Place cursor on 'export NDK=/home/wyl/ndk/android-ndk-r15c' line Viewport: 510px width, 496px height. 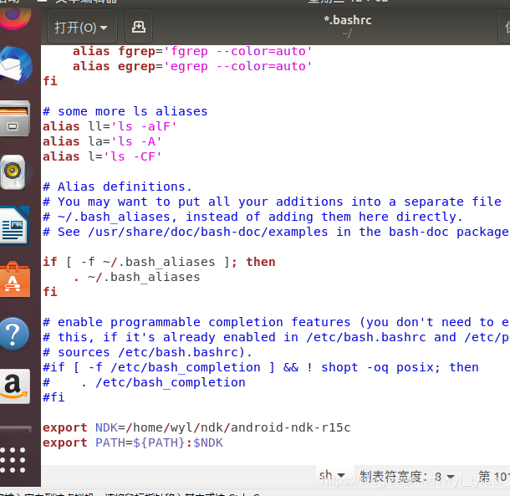(196, 427)
